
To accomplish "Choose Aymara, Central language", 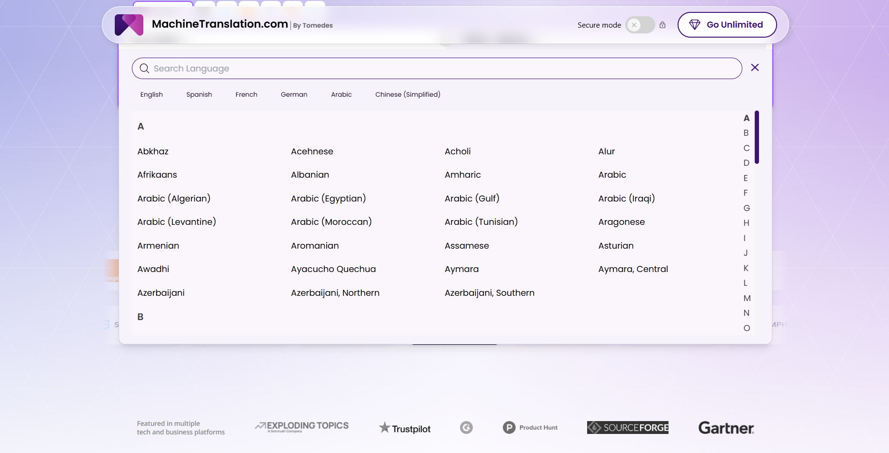I will [633, 269].
